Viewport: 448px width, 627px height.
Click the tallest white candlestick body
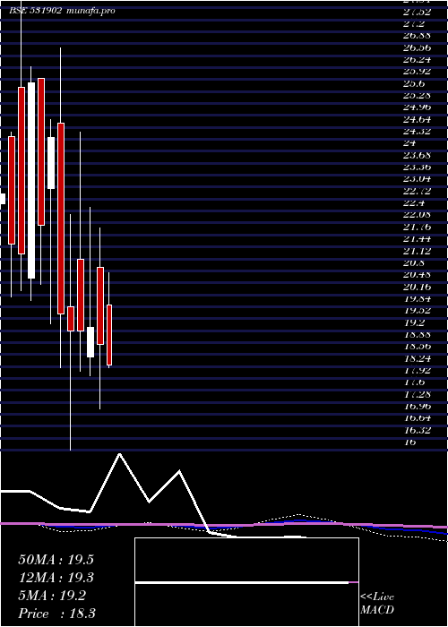click(x=31, y=180)
